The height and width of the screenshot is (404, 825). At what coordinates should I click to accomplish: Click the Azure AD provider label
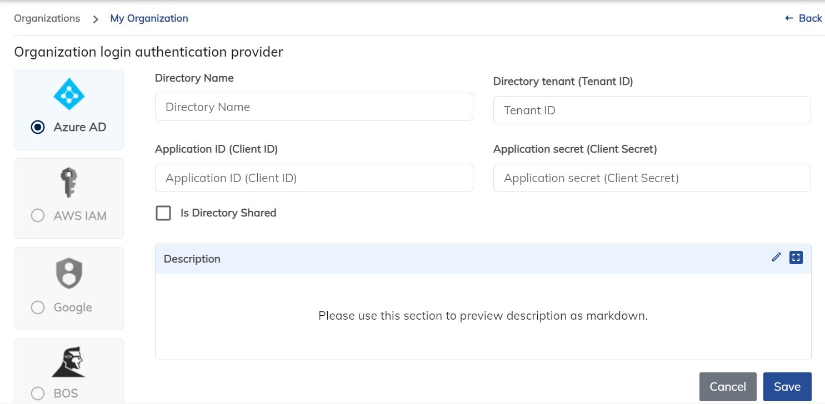click(x=80, y=127)
